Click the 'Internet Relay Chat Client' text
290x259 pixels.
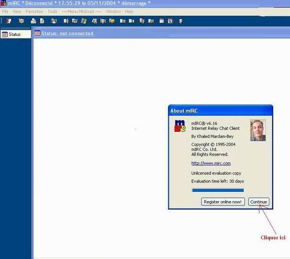point(215,128)
